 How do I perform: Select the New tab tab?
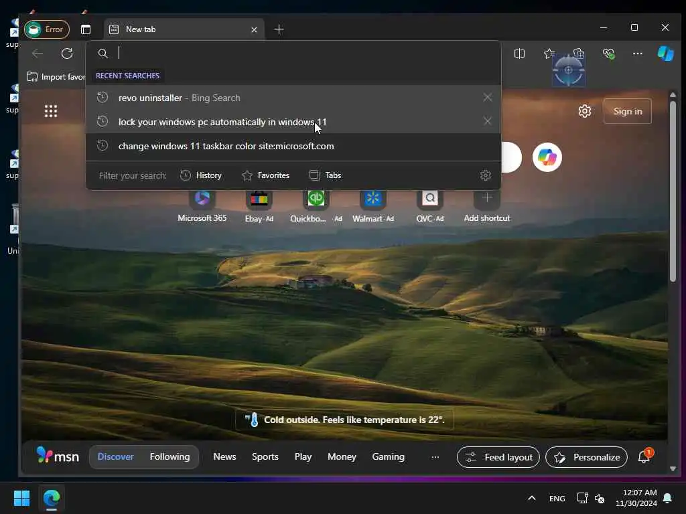pos(184,29)
